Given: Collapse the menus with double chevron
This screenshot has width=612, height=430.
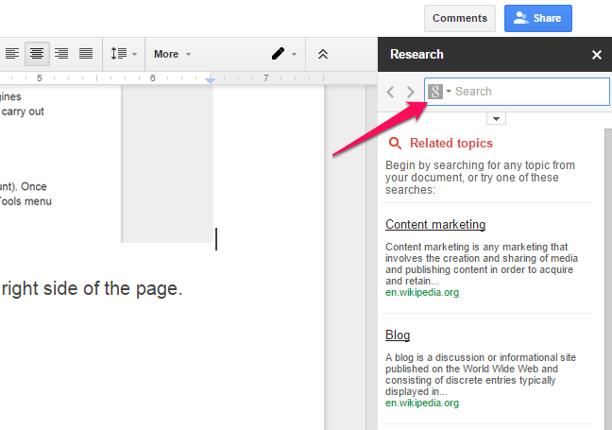Looking at the screenshot, I should click(x=323, y=54).
